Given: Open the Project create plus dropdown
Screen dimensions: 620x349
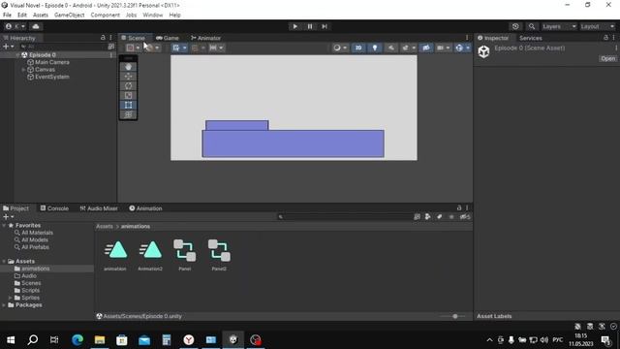Looking at the screenshot, I should (x=9, y=217).
